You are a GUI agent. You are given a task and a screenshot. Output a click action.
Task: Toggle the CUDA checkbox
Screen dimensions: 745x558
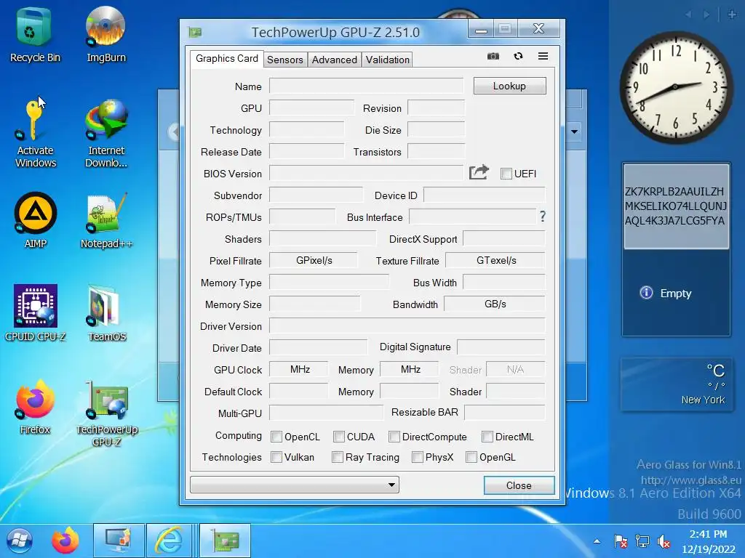coord(339,437)
